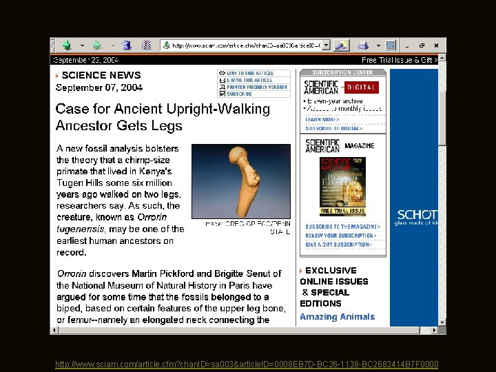Click the Print toolbar icon
The height and width of the screenshot is (372, 496).
(363, 45)
